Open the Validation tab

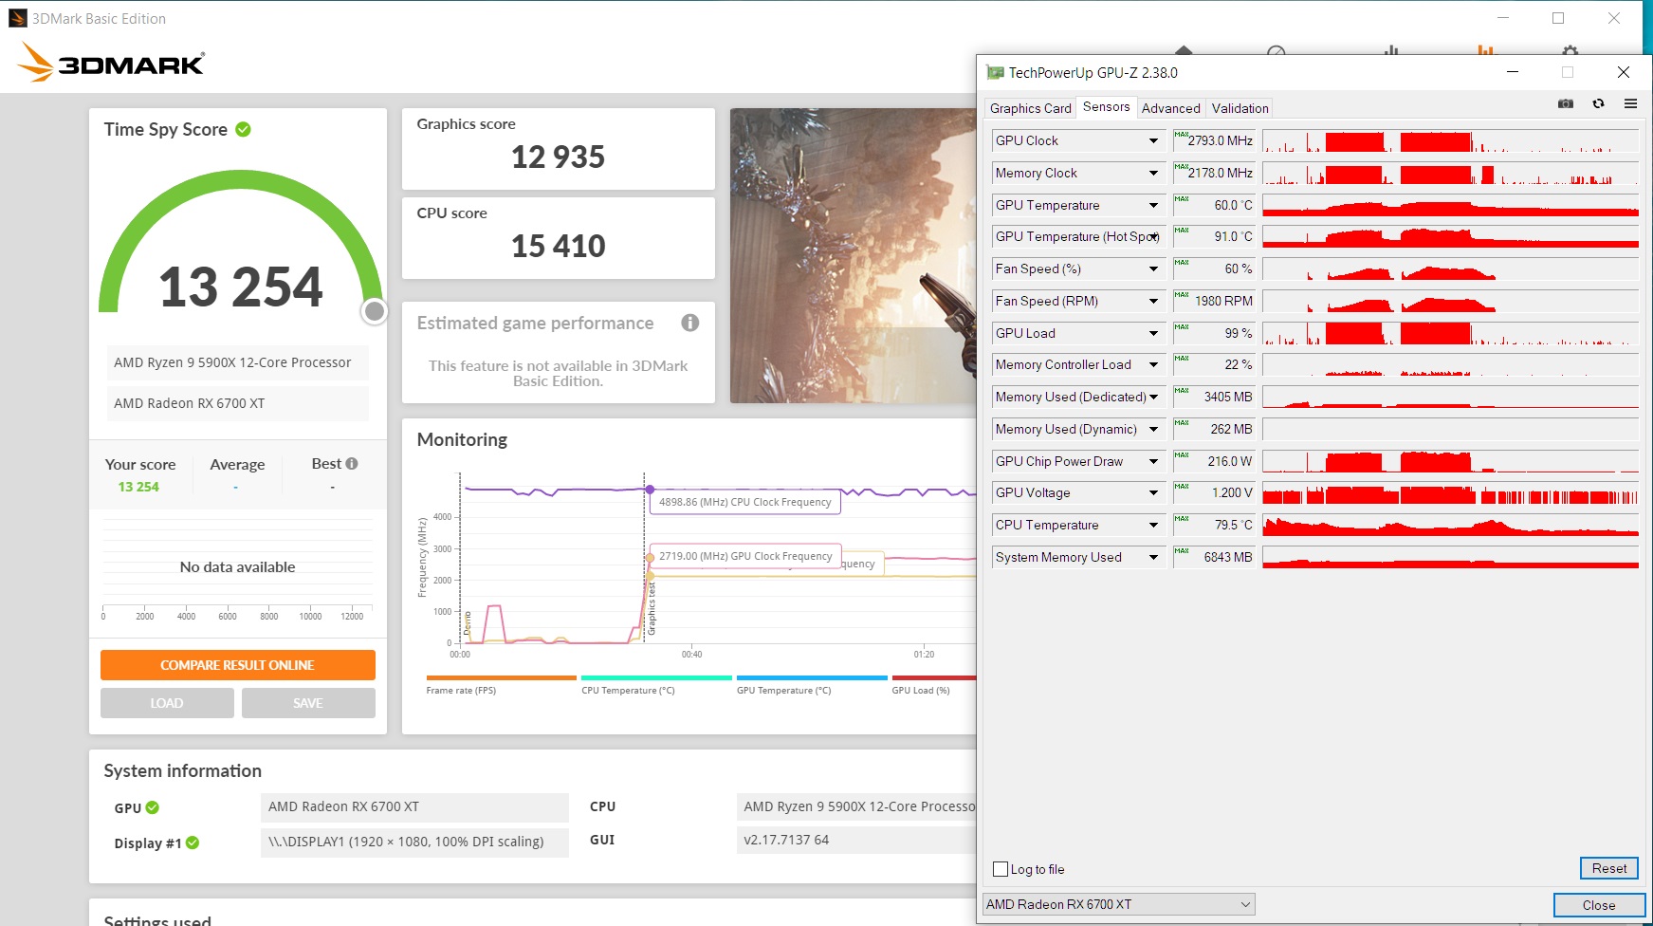tap(1240, 108)
